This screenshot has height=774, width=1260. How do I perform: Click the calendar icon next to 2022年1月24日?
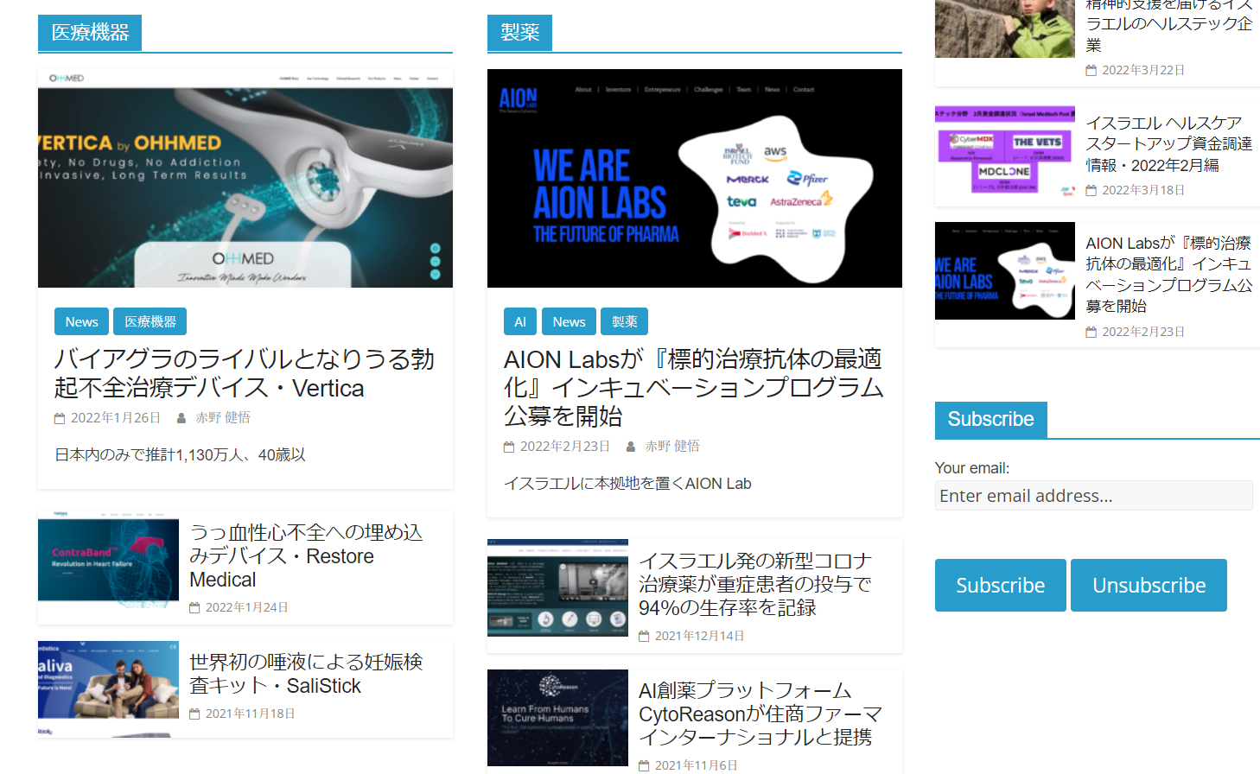pyautogui.click(x=194, y=607)
